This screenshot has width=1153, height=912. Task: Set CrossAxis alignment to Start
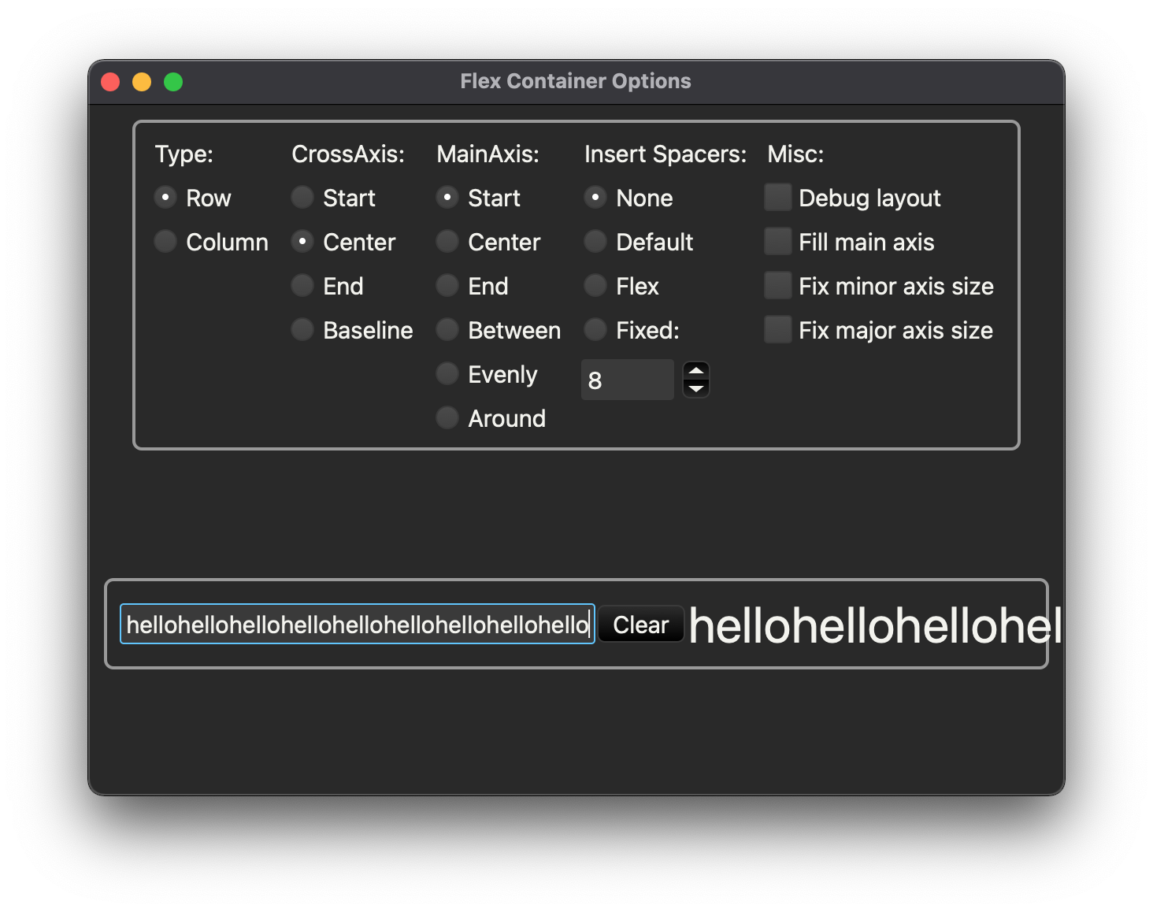point(302,198)
